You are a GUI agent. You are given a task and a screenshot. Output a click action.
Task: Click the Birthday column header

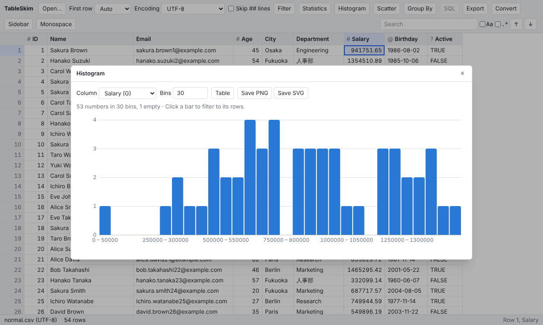(x=406, y=39)
